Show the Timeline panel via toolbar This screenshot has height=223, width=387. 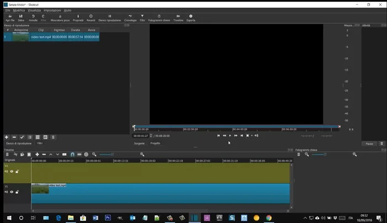tap(178, 18)
